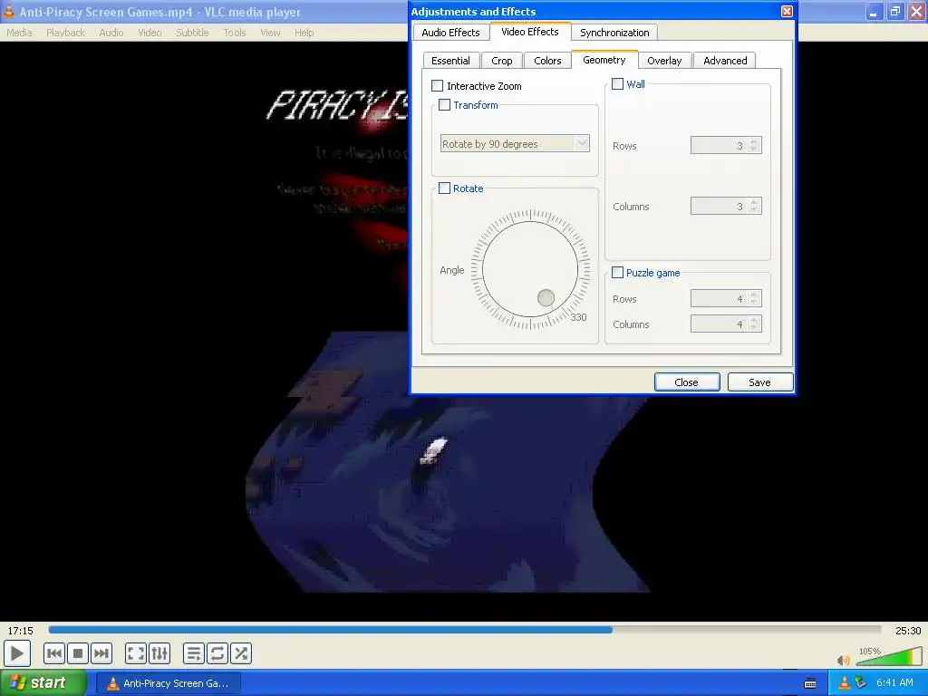Switch to Audio Effects tab
Image resolution: width=928 pixels, height=696 pixels.
point(450,33)
